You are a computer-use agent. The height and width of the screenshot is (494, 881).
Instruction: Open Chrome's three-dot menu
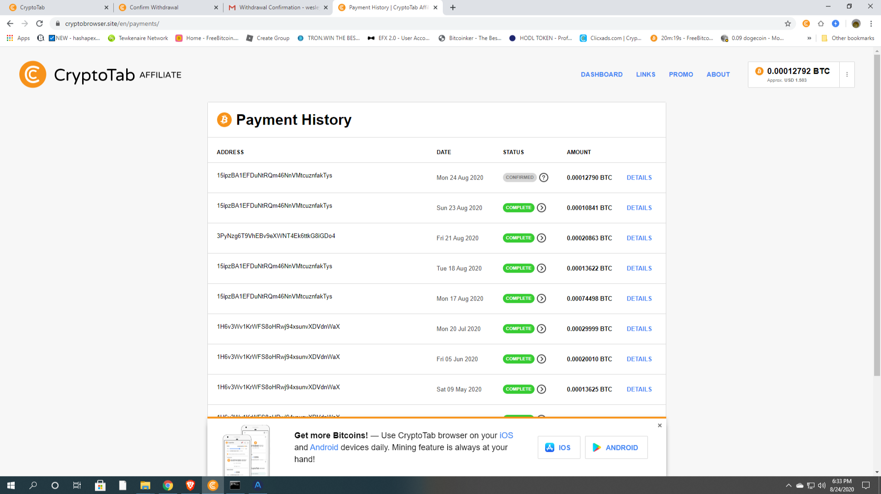tap(871, 23)
